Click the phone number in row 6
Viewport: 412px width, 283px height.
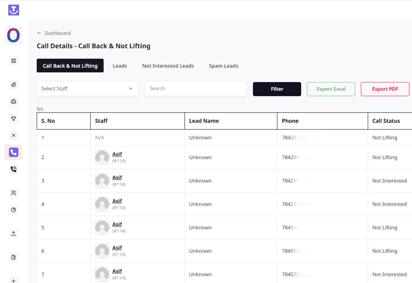[x=296, y=251]
